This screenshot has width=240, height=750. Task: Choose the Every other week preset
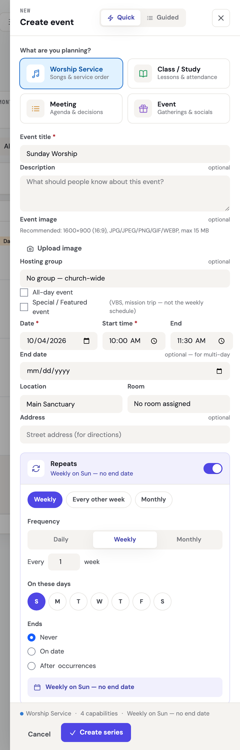(99, 499)
